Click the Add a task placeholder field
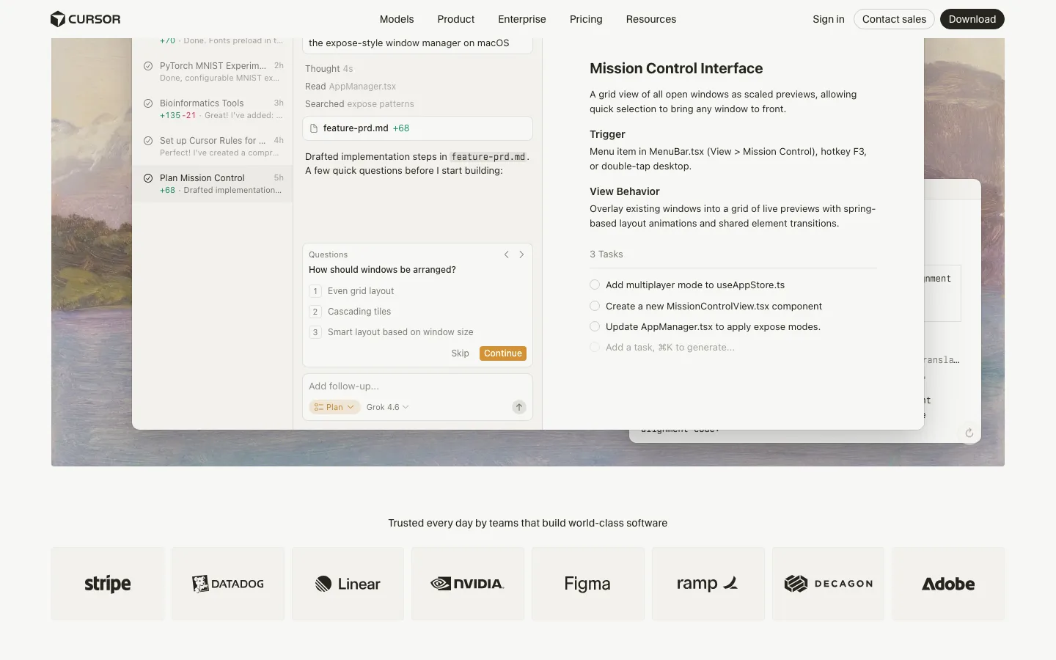Image resolution: width=1056 pixels, height=660 pixels. [x=670, y=348]
